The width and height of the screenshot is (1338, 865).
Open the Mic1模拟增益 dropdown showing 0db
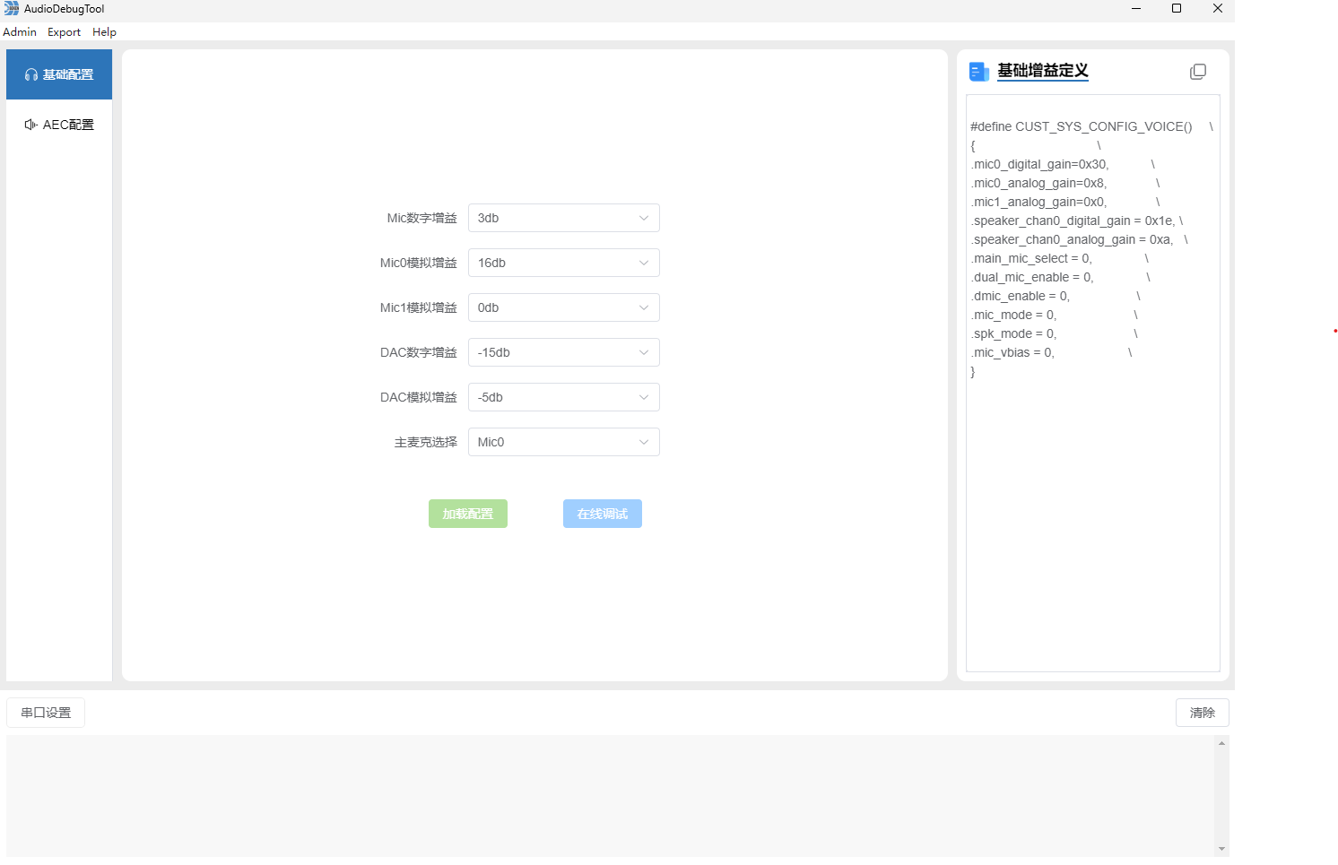point(563,307)
